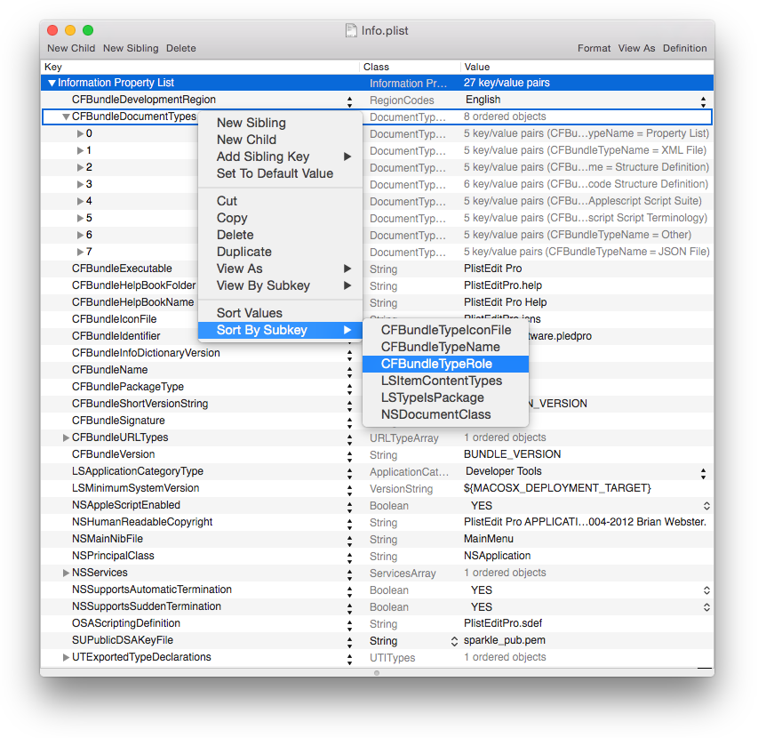The width and height of the screenshot is (766, 738).
Task: Click Delete in the toolbar
Action: [181, 48]
